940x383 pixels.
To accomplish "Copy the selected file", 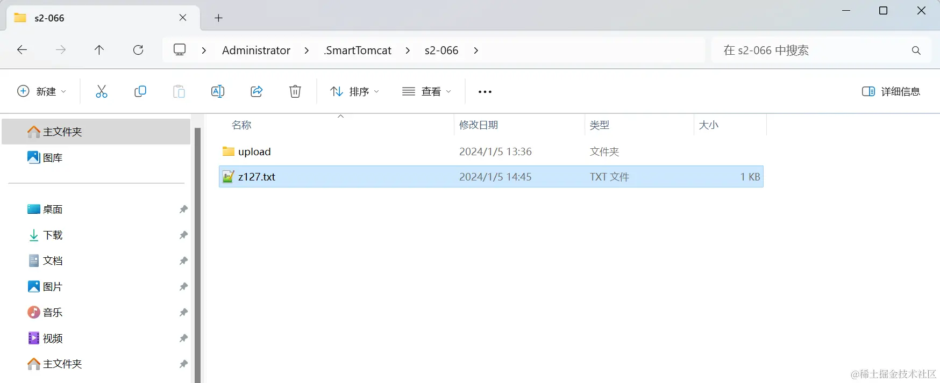I will coord(140,91).
